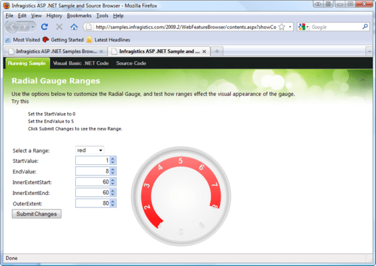Screen dimensions: 376x266
Task: Open the list all tabs dropdown
Action: point(369,51)
